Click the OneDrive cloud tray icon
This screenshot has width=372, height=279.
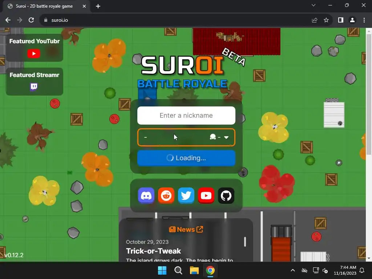coord(304,270)
